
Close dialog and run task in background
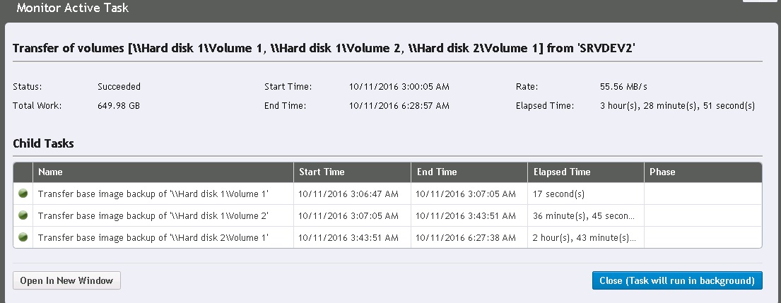pos(677,280)
